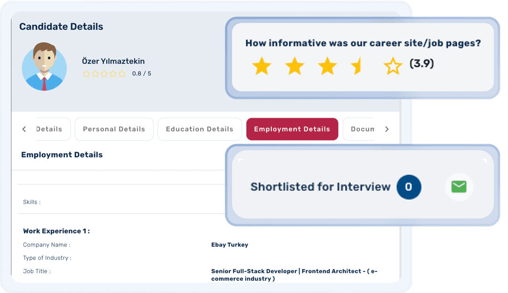Click the Ebay Turkey company name
Screen dimensions: 508x293
[x=230, y=244]
